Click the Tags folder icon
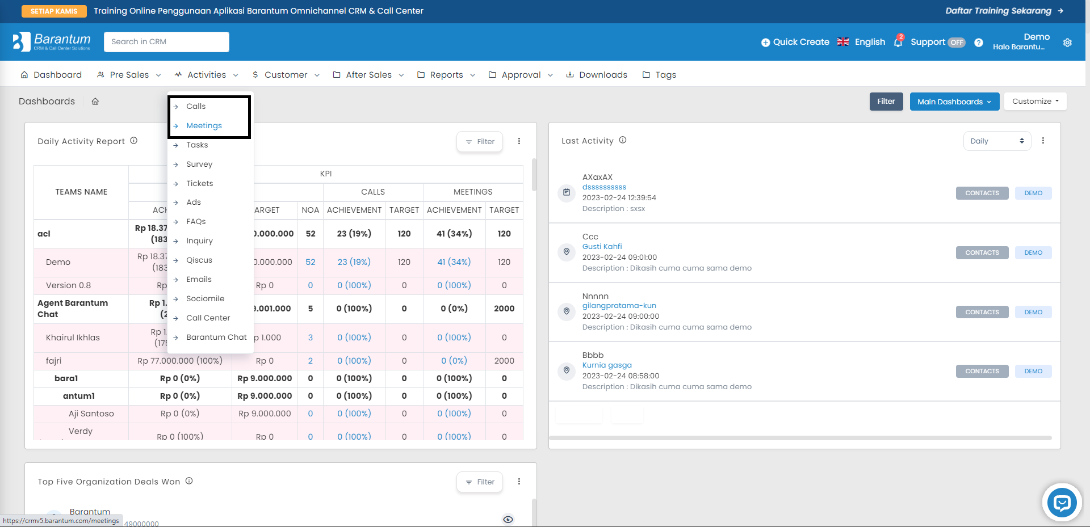This screenshot has width=1090, height=527. [x=646, y=75]
